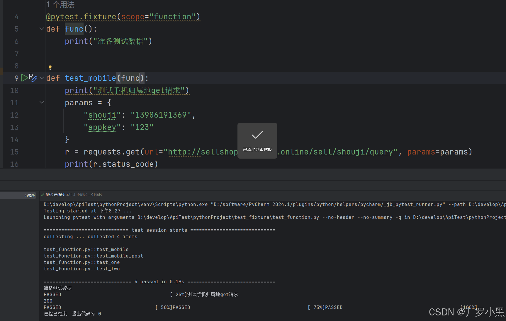Click the '1 个用法' usages hint
This screenshot has height=321, width=506.
click(x=60, y=4)
